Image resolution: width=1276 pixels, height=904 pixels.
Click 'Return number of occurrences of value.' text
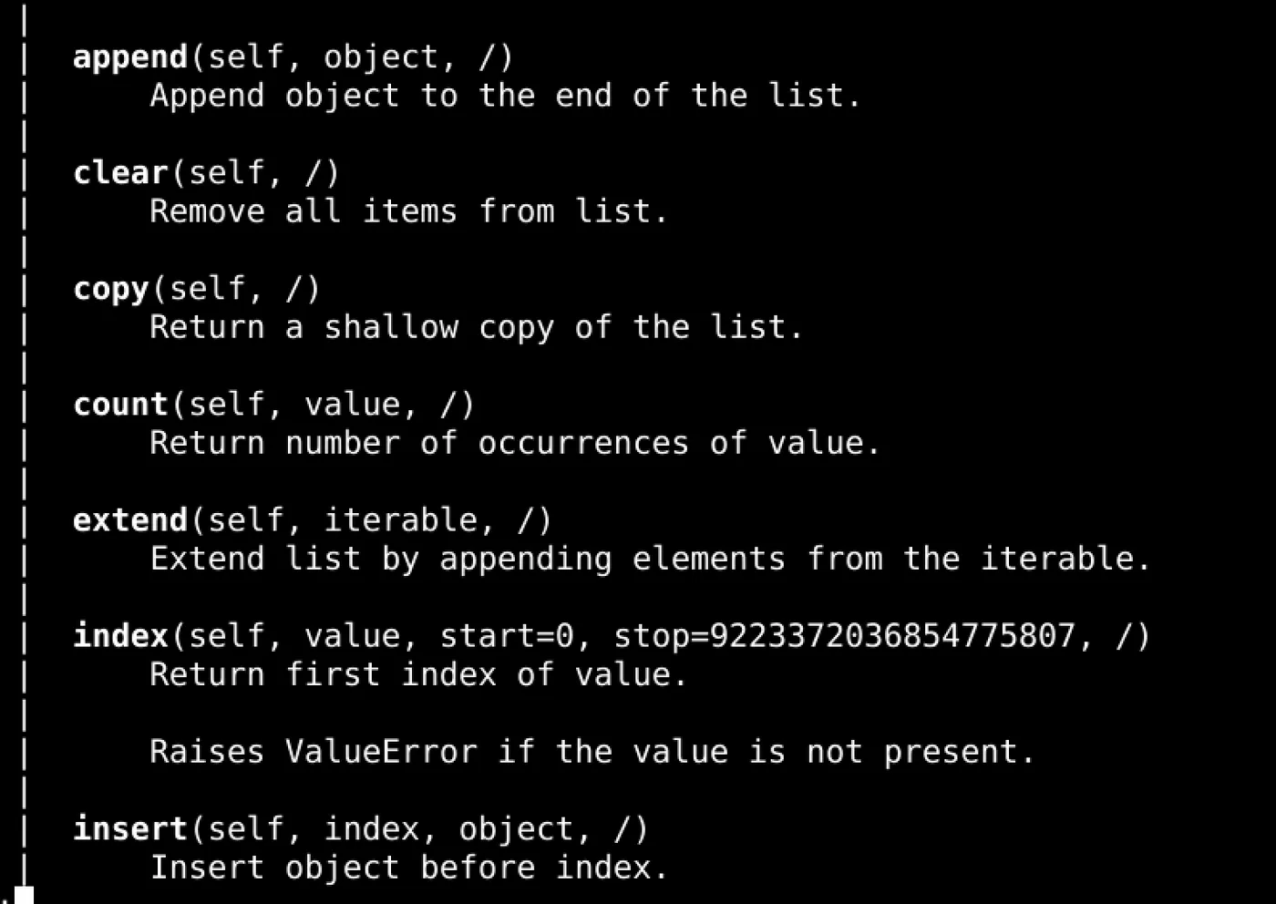[x=514, y=443]
